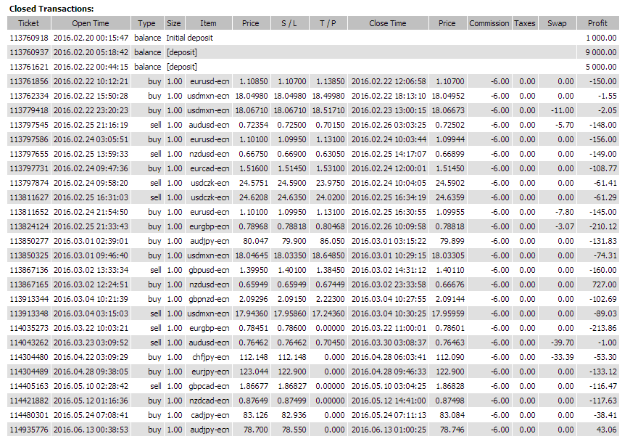This screenshot has height=439, width=638.
Task: Click the Swap column header
Action: (557, 23)
